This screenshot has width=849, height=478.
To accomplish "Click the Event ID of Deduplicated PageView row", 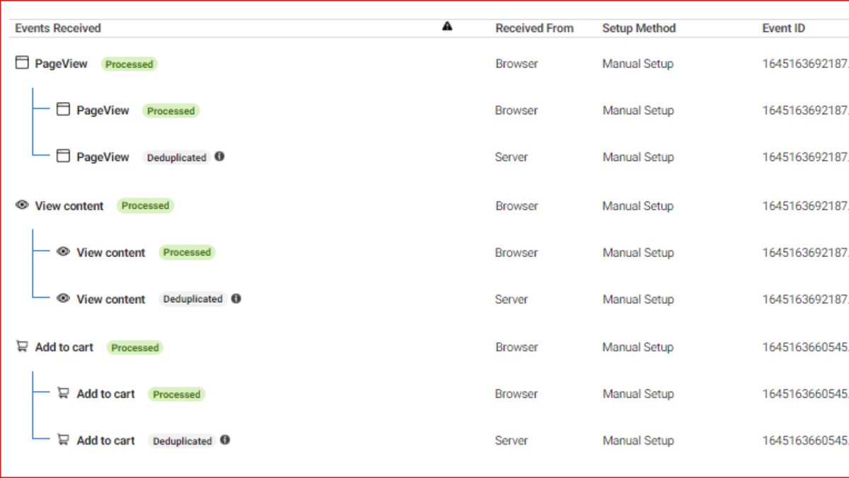I will [x=805, y=157].
